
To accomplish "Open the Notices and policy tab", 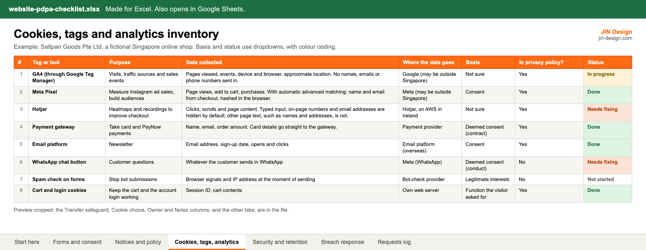I will 138,242.
